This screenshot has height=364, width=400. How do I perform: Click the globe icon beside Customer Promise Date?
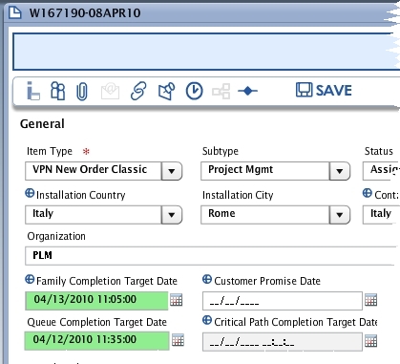point(207,279)
